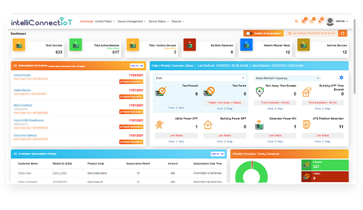Click the page vertical scrollbar

coord(355,56)
